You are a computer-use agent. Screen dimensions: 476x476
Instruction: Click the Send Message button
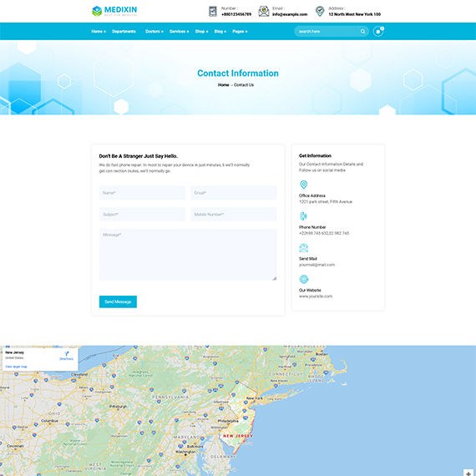118,301
